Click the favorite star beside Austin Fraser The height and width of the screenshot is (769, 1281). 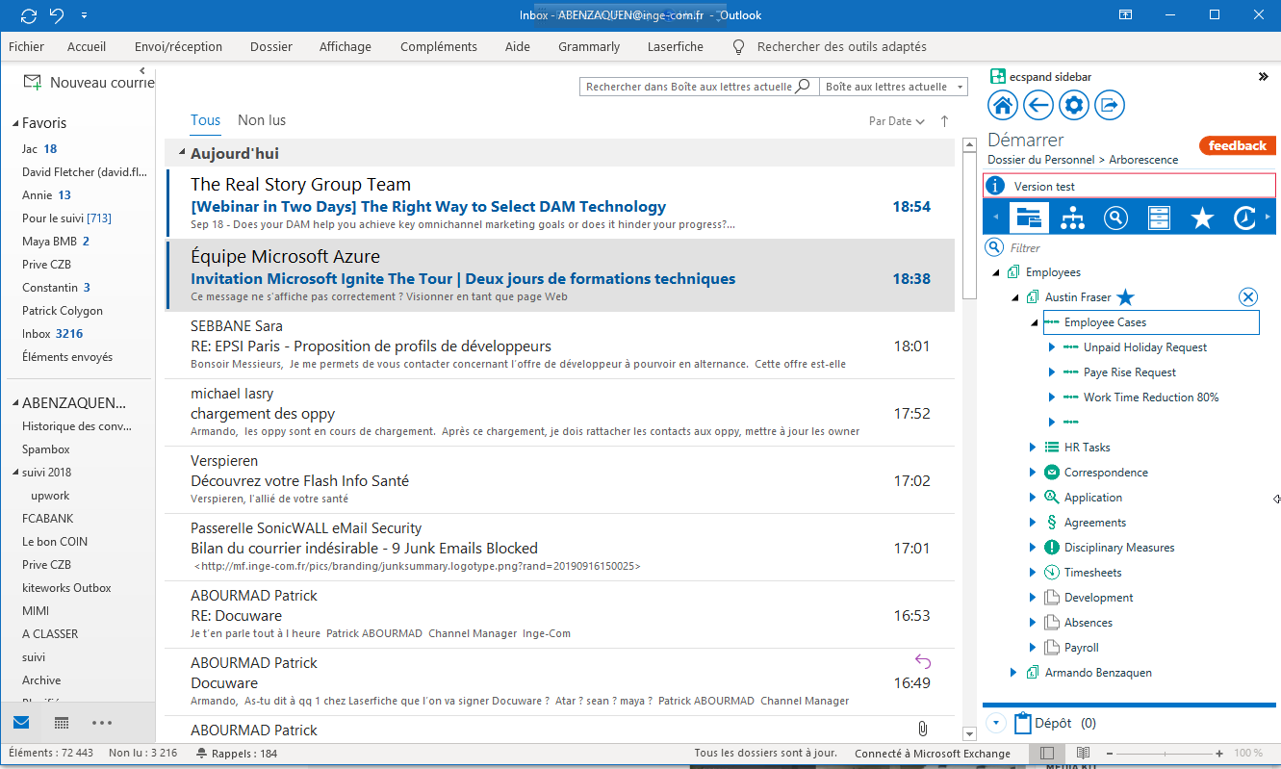[1125, 297]
